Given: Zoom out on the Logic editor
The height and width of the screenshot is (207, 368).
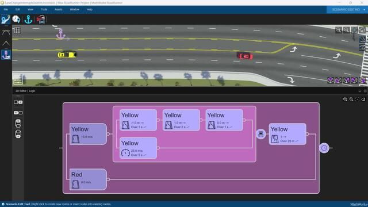Looking at the screenshot, I should pyautogui.click(x=351, y=99).
